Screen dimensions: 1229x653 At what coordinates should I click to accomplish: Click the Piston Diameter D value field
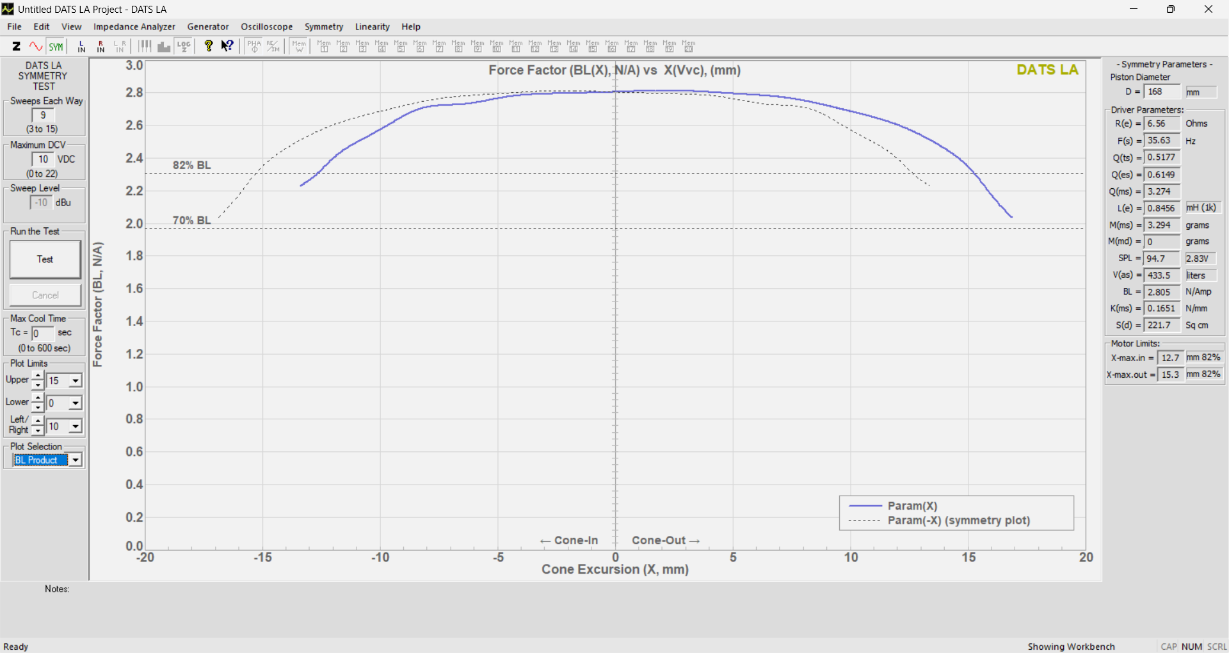[1161, 92]
